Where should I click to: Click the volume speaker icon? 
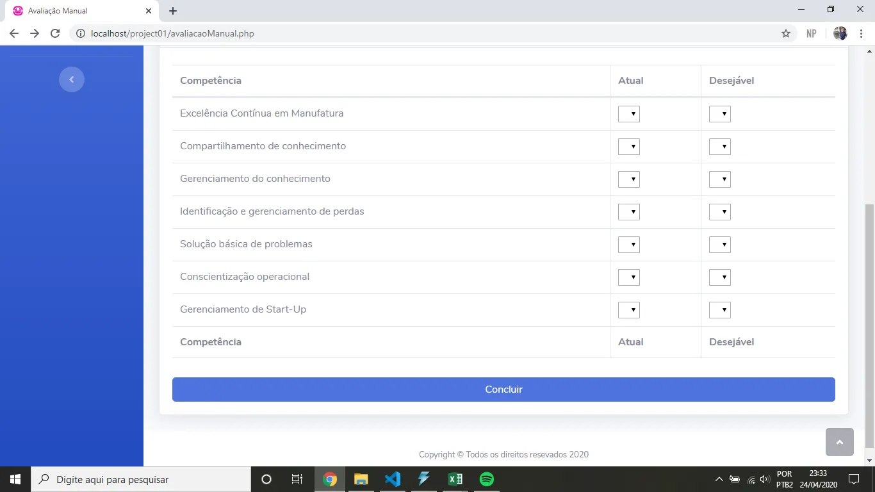pyautogui.click(x=764, y=479)
